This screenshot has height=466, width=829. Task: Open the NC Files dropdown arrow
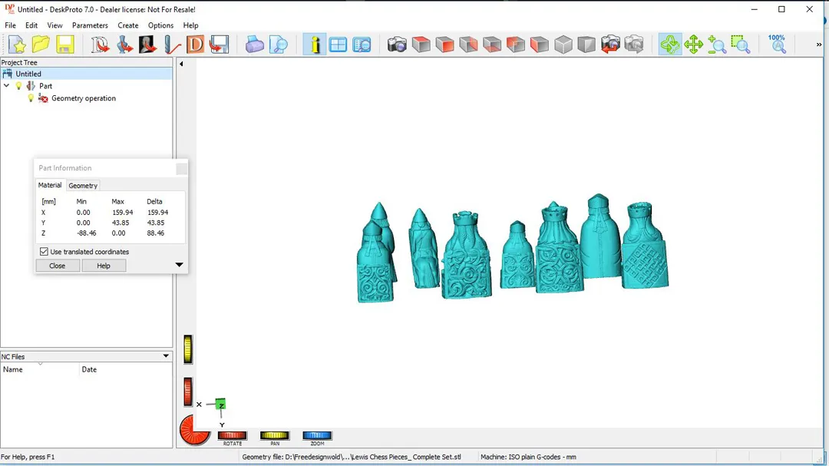pyautogui.click(x=166, y=356)
